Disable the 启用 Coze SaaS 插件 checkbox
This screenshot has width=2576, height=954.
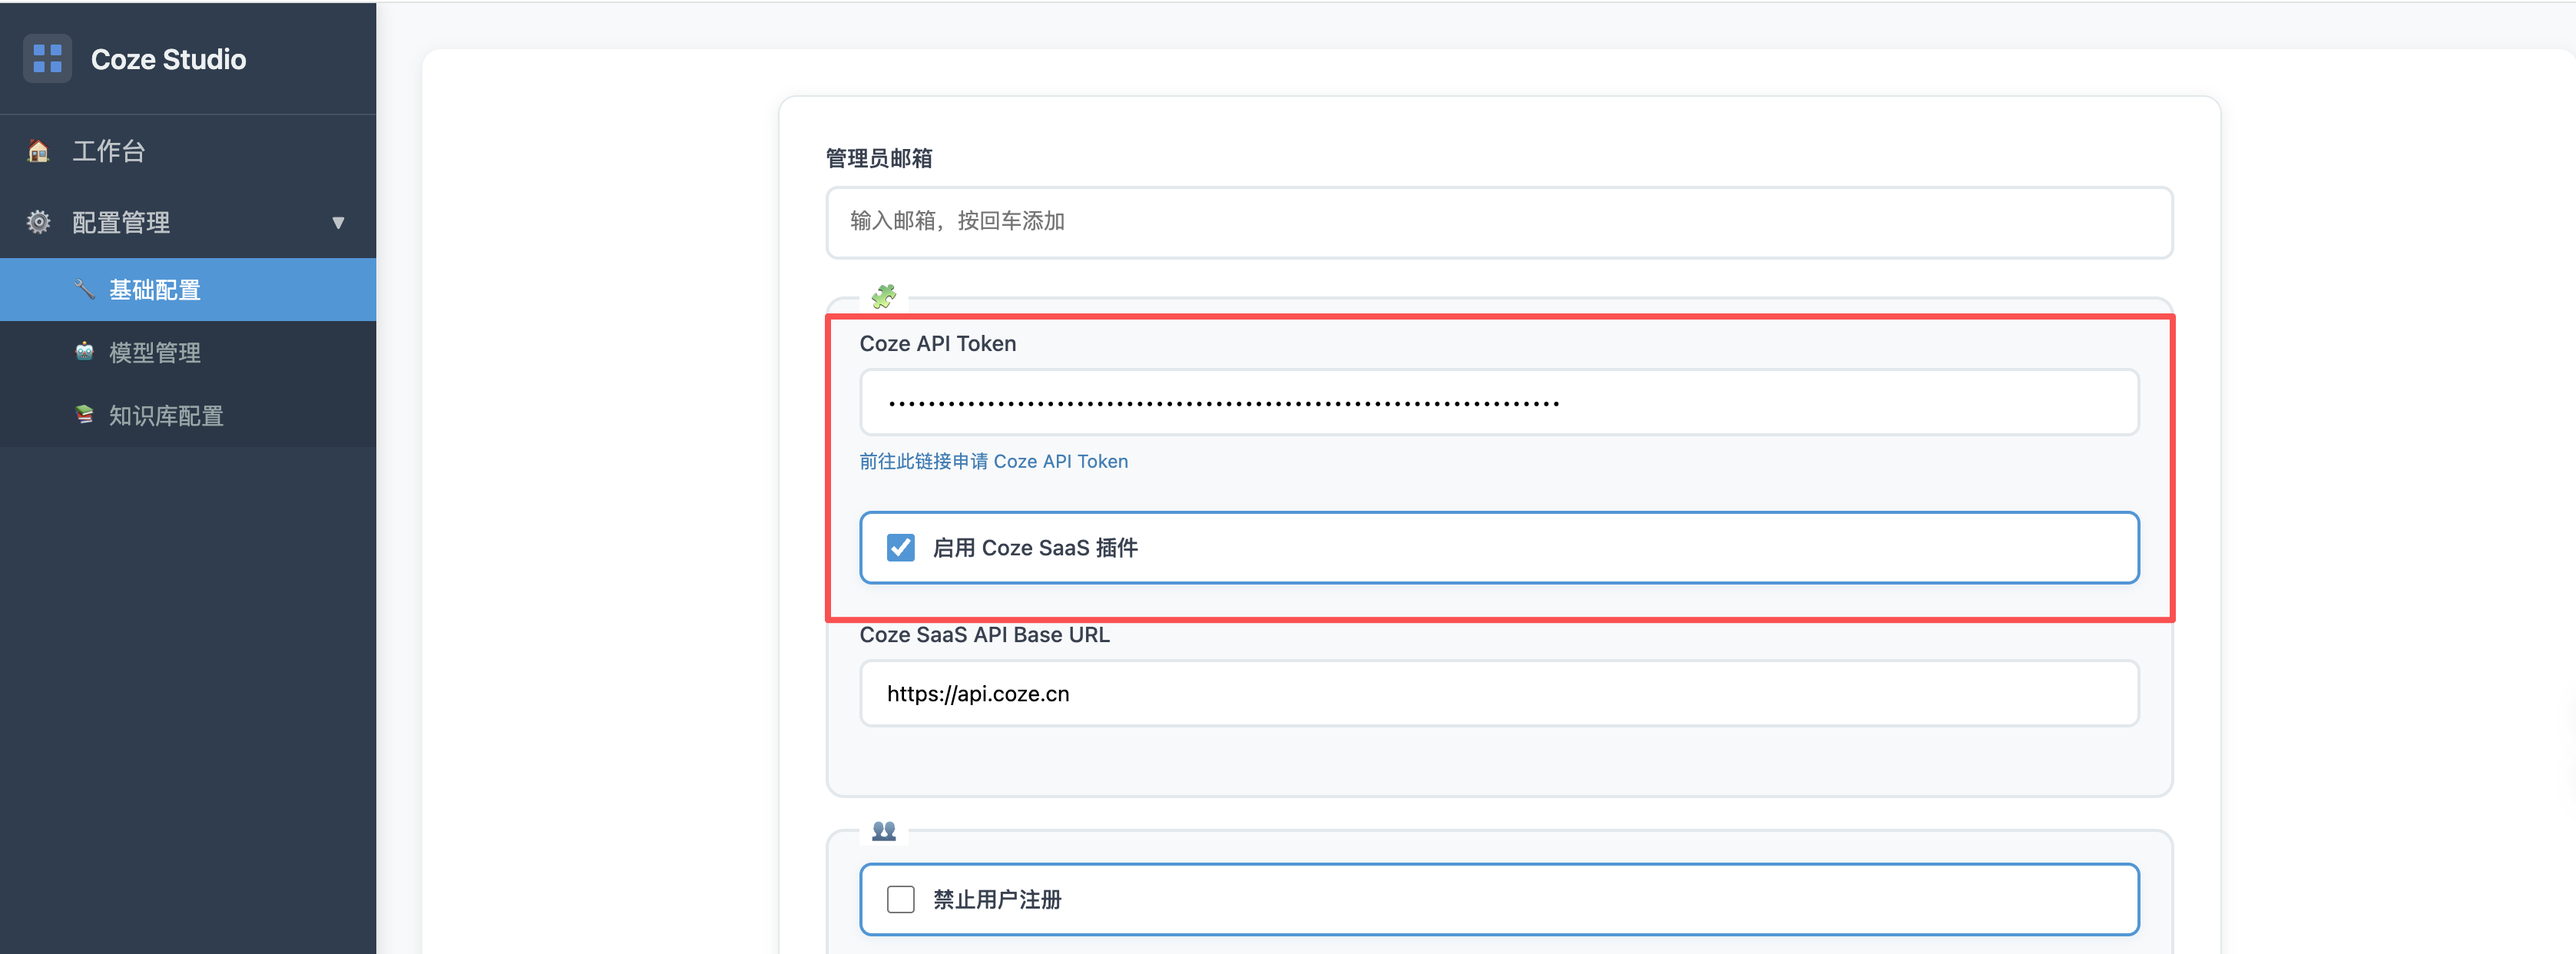900,547
